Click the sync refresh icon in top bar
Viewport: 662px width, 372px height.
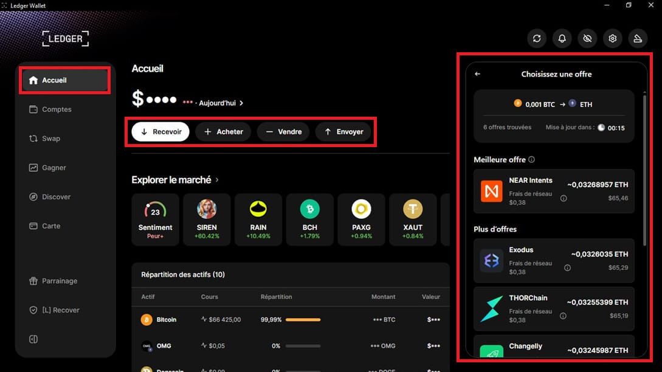537,39
